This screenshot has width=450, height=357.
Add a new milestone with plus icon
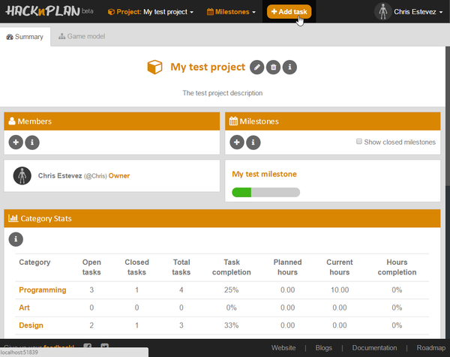(236, 142)
